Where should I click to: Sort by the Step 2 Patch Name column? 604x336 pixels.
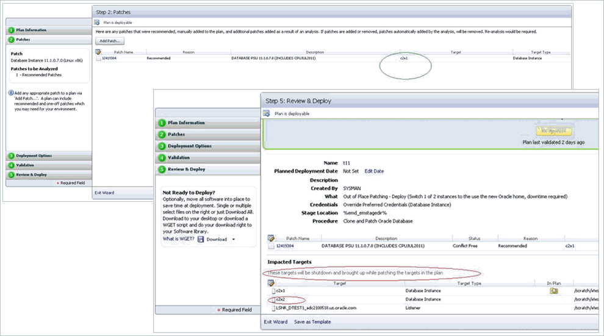pyautogui.click(x=123, y=52)
